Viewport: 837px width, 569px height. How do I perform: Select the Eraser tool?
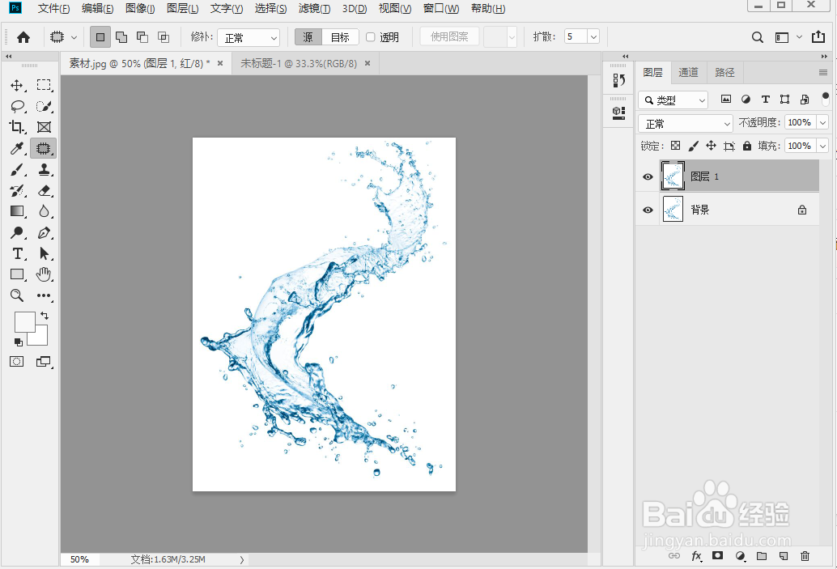pyautogui.click(x=44, y=190)
